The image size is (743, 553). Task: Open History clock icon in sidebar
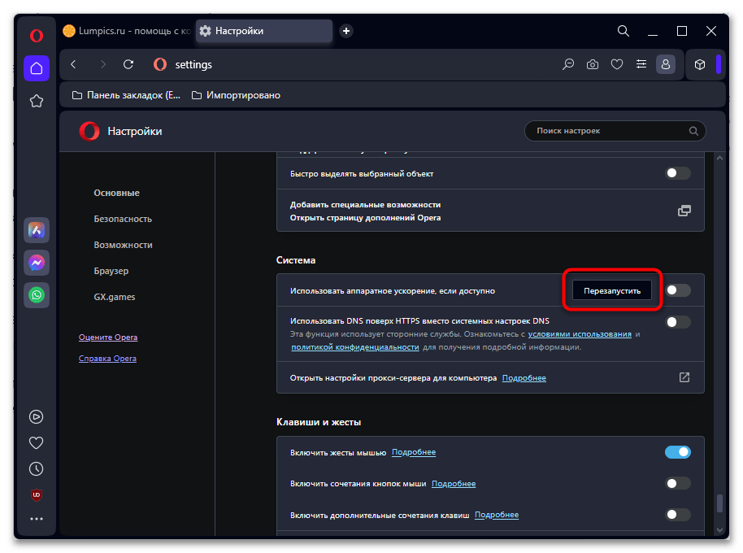click(37, 469)
